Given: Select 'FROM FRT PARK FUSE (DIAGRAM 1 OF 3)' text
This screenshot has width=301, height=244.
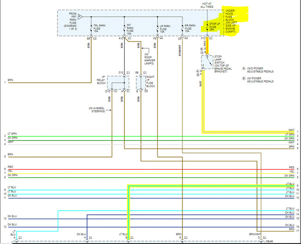Looking at the screenshot, I should (70, 21).
